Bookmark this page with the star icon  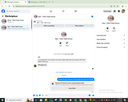click(x=118, y=6)
